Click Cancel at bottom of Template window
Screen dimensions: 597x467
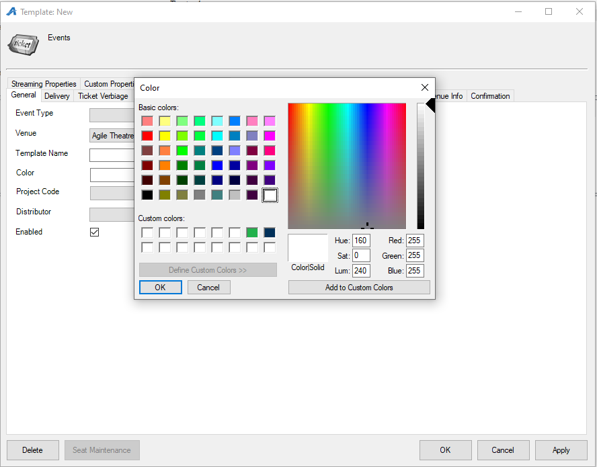pos(503,450)
